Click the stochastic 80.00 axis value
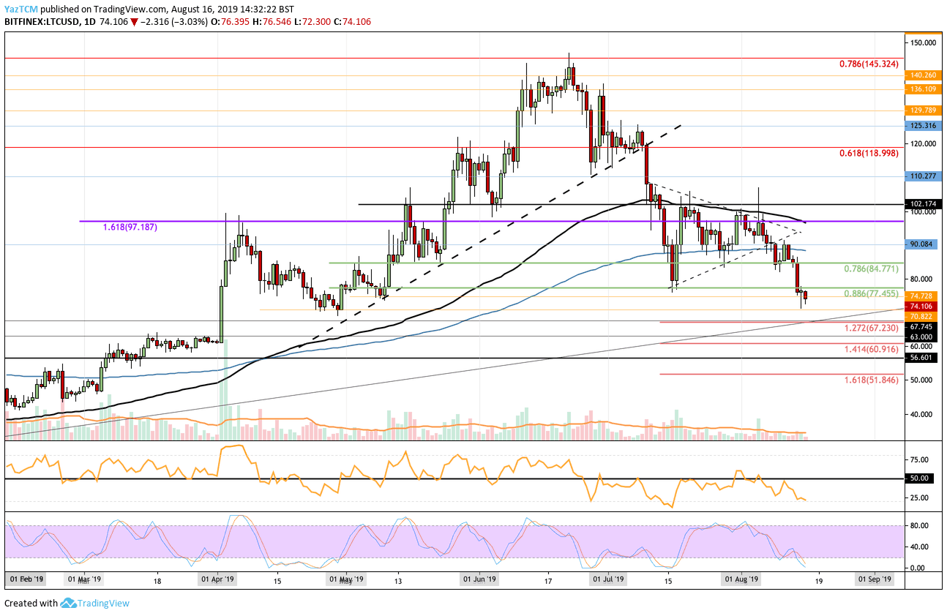 click(x=921, y=526)
